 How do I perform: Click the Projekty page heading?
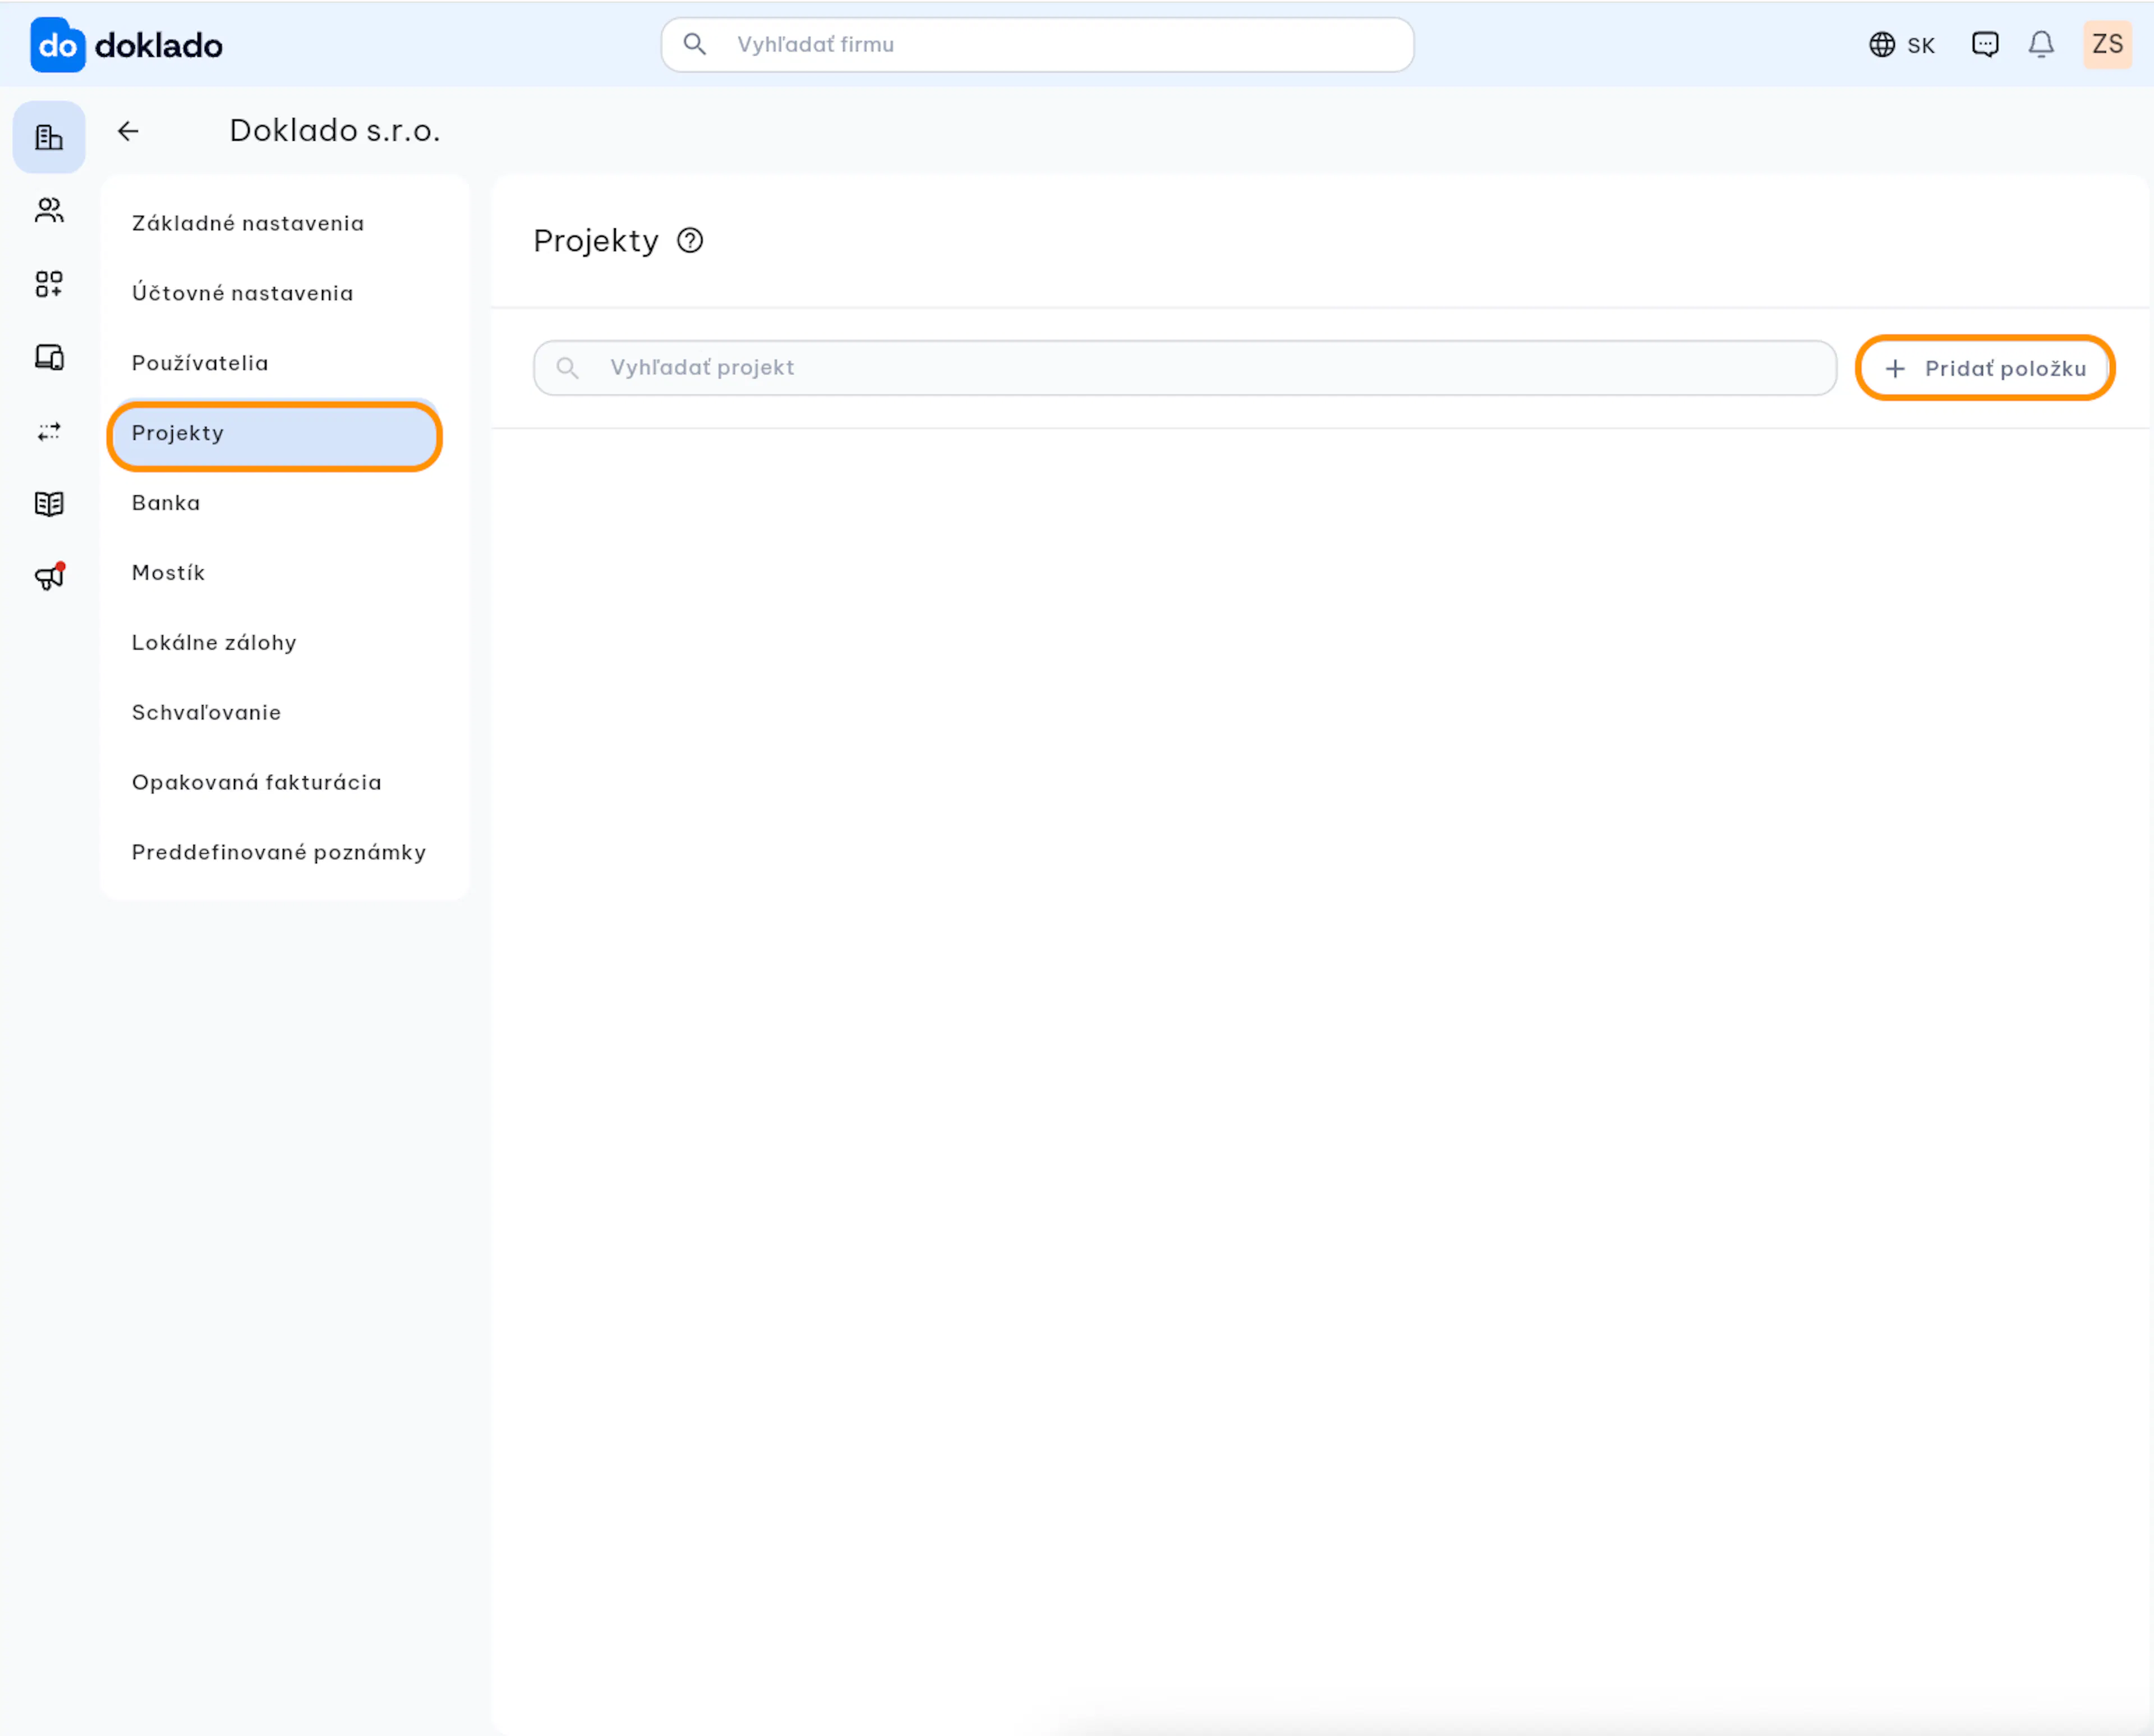tap(596, 241)
